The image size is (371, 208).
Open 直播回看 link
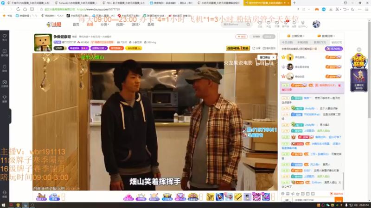[x=326, y=36]
